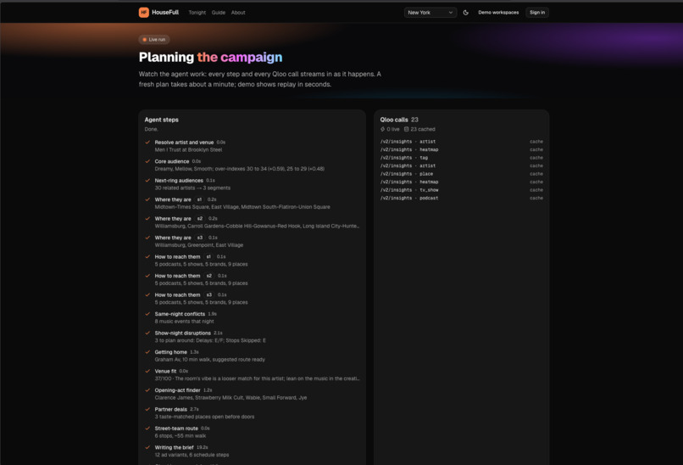
Task: Click the cached icon near 23 cached
Action: [407, 129]
